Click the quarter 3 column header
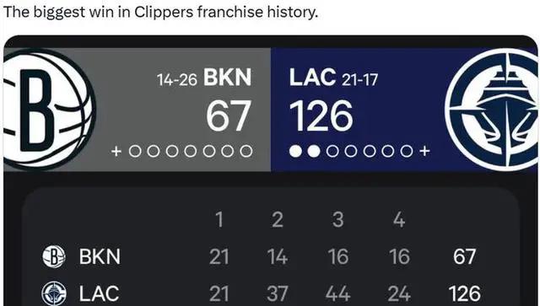 click(338, 220)
